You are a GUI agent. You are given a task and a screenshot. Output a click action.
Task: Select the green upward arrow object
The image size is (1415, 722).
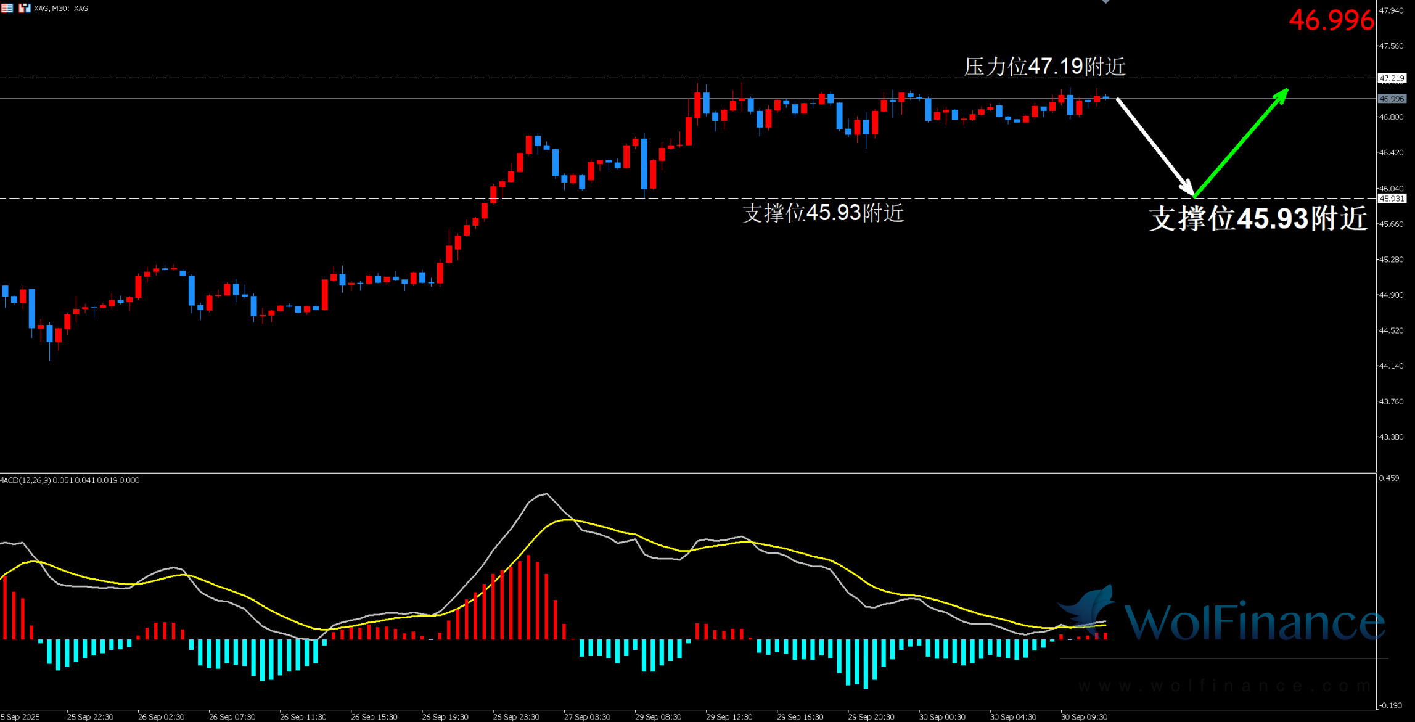(x=1241, y=142)
